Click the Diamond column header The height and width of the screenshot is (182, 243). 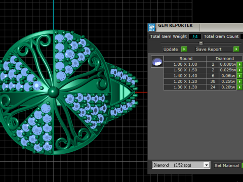(x=224, y=59)
